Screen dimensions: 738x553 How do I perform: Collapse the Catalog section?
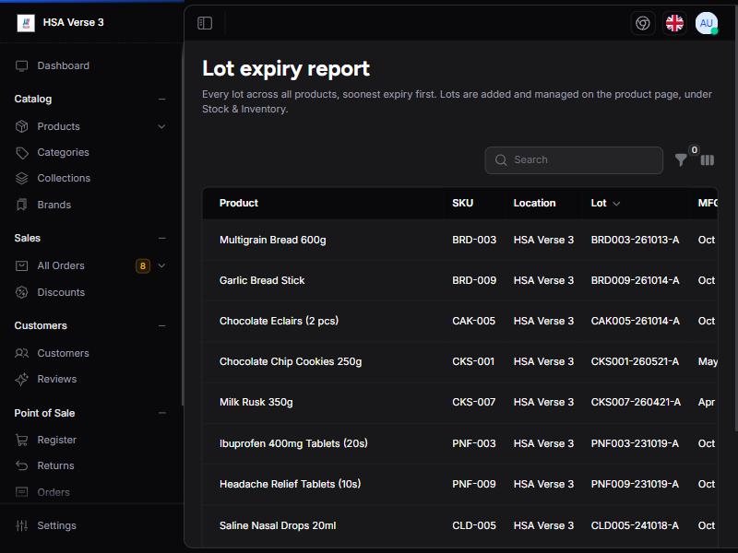(x=162, y=100)
